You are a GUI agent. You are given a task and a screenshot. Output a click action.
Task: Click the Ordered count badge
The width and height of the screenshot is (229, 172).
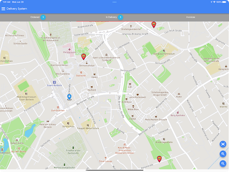tap(43, 17)
